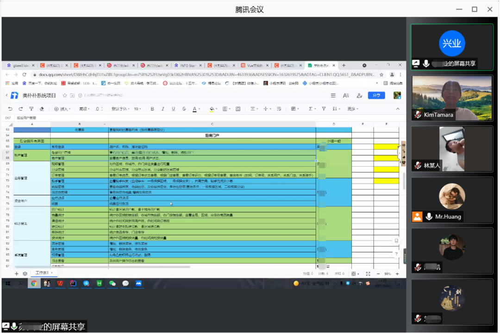500x333 pixels.
Task: Click the collaborator permissions icon
Action: click(359, 95)
